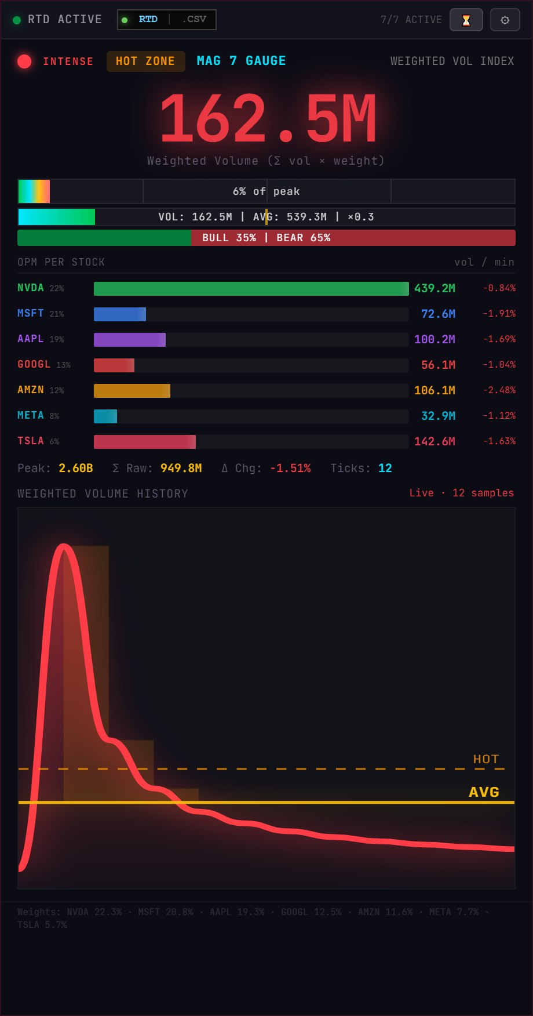Click the AAPL purple volume bar
Screen dimensions: 533x1016
pyautogui.click(x=130, y=340)
